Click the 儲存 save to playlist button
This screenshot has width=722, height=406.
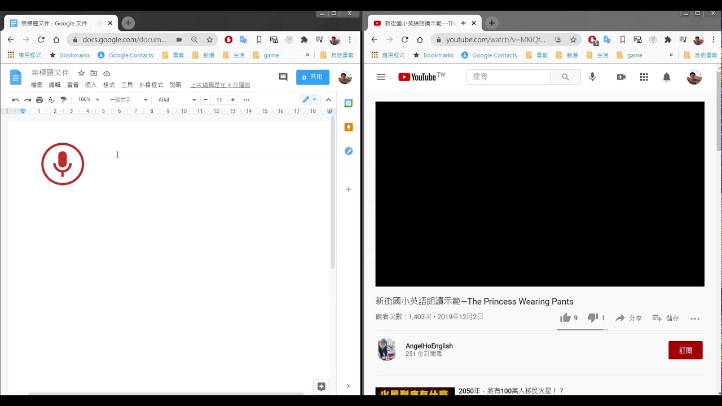click(666, 318)
